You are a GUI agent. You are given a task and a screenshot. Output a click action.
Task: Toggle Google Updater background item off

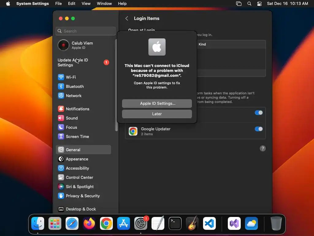point(258,129)
